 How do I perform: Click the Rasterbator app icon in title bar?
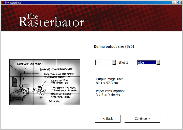click(3, 3)
